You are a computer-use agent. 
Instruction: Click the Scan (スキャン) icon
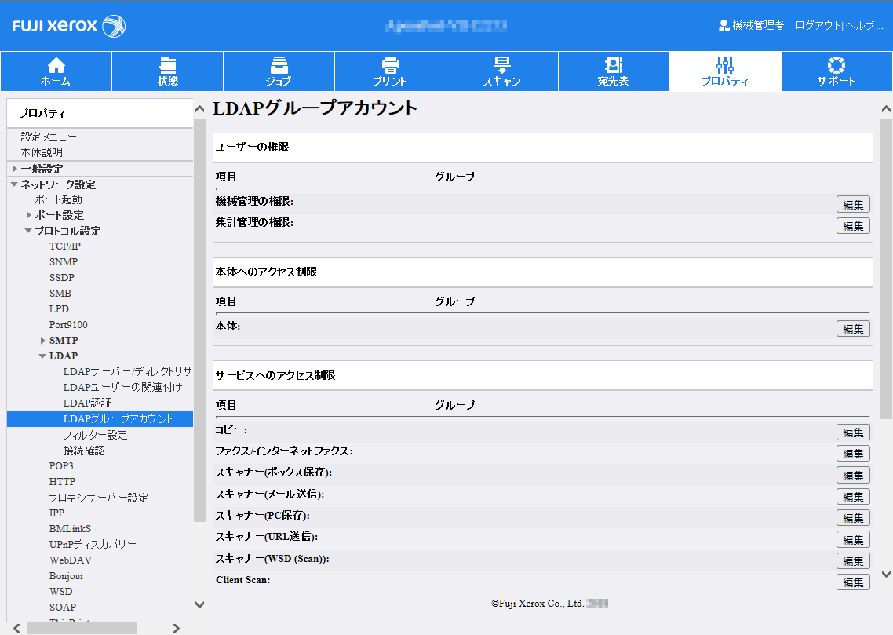click(x=501, y=65)
